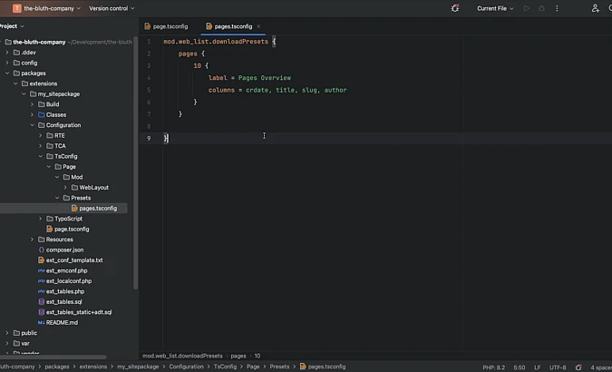Click the Debug bug icon beside Run
The image size is (612, 372).
pyautogui.click(x=541, y=8)
